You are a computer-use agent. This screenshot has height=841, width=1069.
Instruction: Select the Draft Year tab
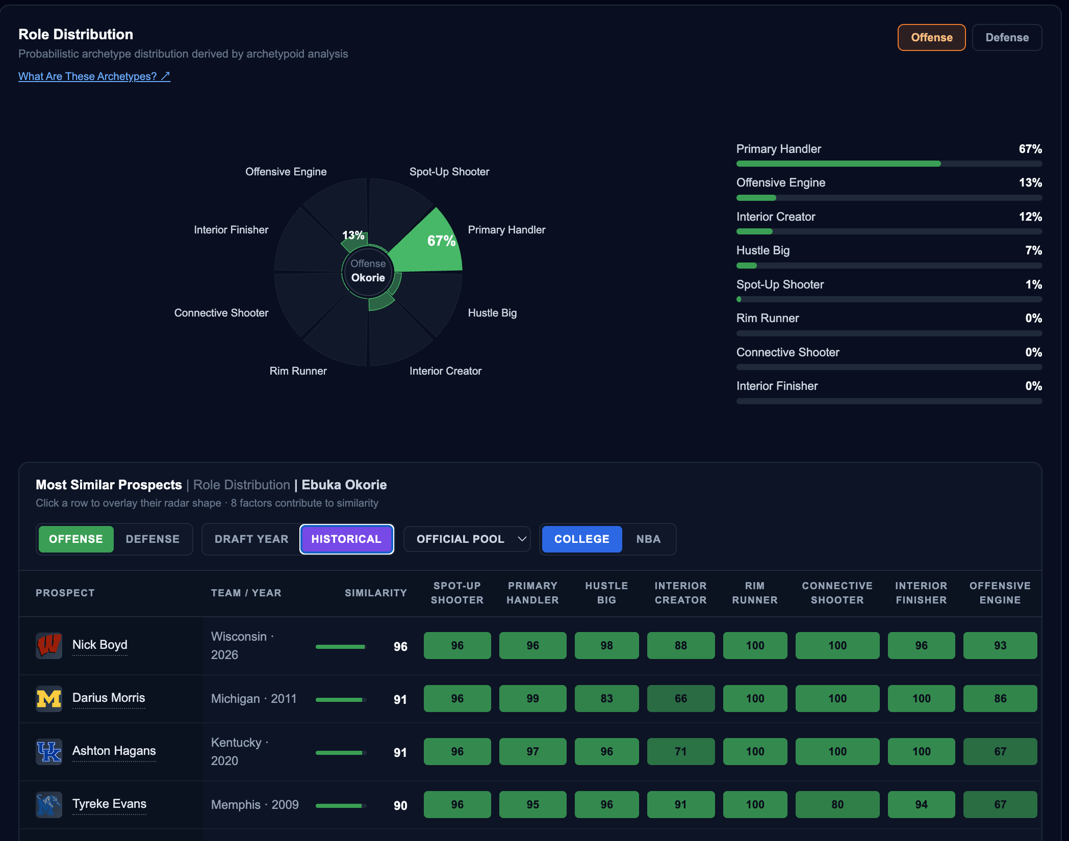click(251, 539)
